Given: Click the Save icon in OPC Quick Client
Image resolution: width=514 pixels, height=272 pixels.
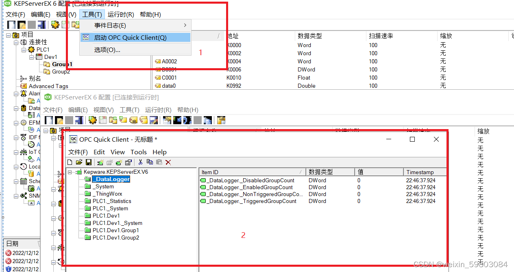Looking at the screenshot, I should click(89, 162).
